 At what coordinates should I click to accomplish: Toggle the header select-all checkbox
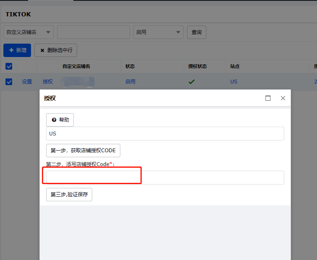[x=9, y=66]
